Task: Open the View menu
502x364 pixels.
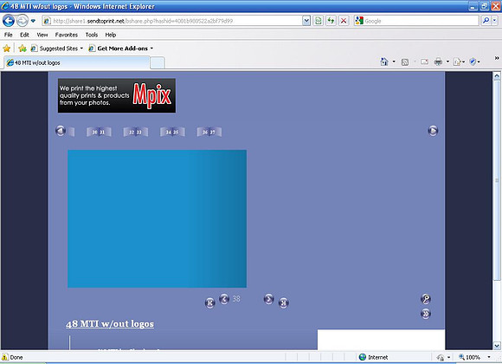Action: [42, 35]
